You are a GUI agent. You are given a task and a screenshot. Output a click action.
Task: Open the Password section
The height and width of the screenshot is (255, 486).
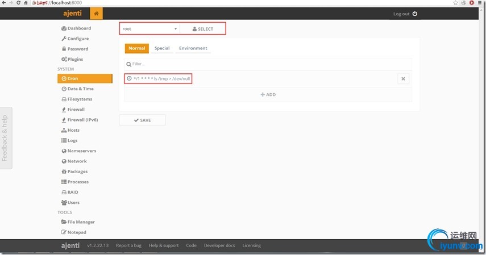click(x=74, y=49)
